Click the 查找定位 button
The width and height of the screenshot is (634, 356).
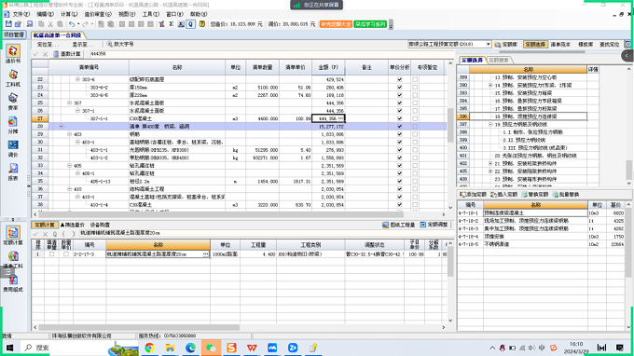click(610, 45)
